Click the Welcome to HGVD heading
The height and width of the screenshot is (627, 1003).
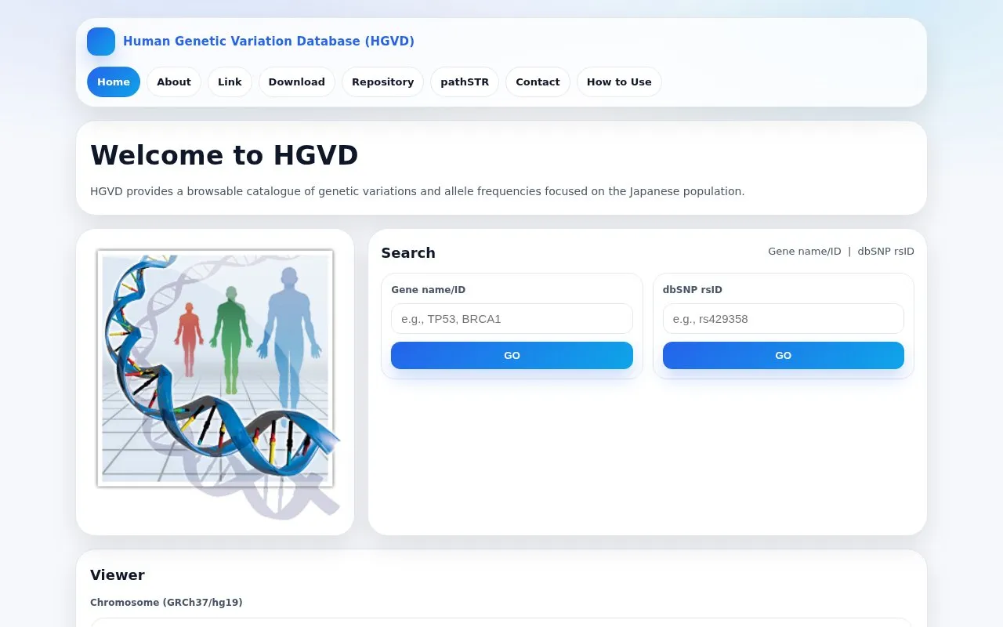click(x=224, y=155)
